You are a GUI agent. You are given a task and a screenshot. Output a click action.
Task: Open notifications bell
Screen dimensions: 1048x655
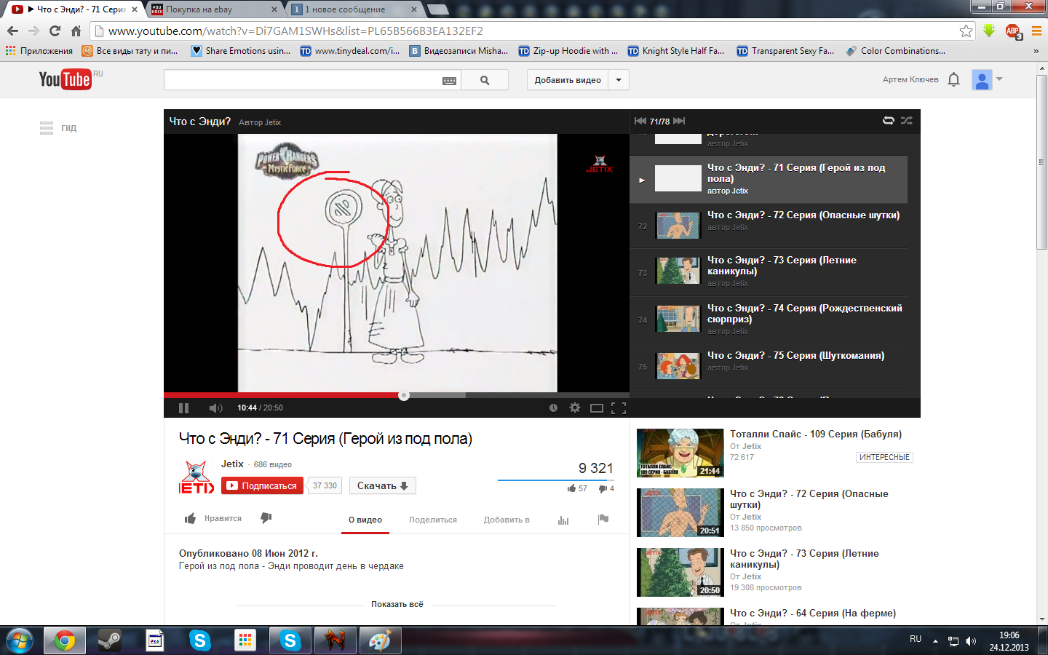point(954,79)
